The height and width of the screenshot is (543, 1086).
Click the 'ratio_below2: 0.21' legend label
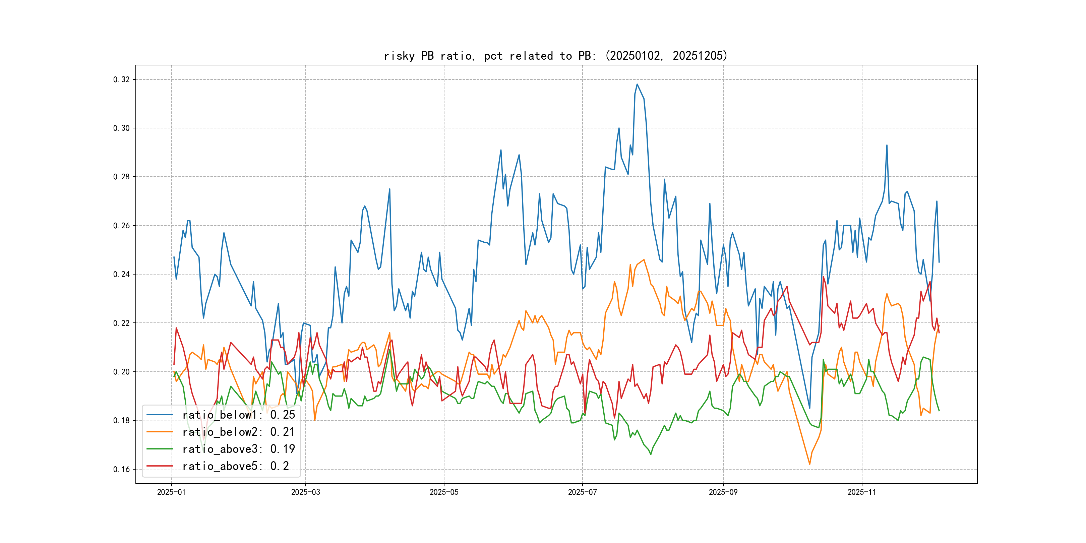coord(239,432)
